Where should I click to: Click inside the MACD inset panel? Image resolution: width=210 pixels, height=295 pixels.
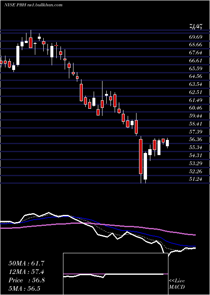pos(115,274)
